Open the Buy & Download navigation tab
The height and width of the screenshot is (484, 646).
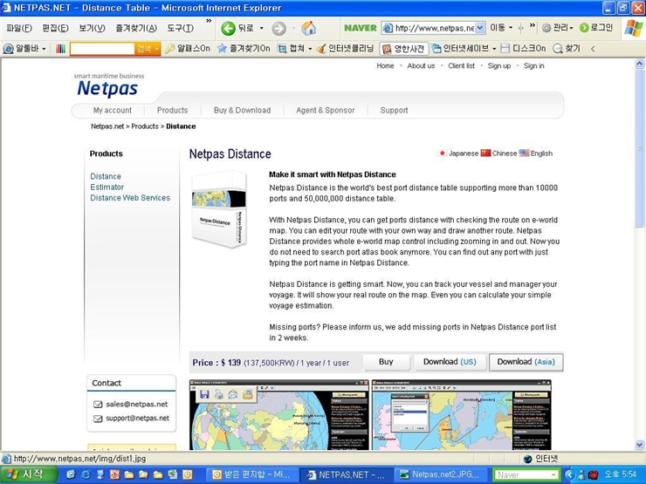243,110
